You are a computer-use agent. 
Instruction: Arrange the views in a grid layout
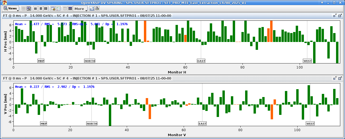(46, 9)
